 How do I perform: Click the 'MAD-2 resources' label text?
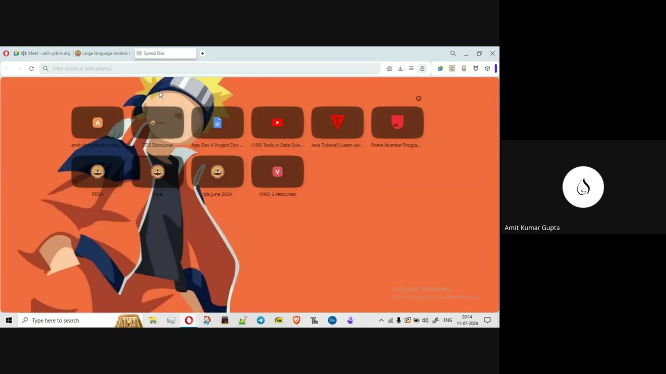[x=277, y=194]
